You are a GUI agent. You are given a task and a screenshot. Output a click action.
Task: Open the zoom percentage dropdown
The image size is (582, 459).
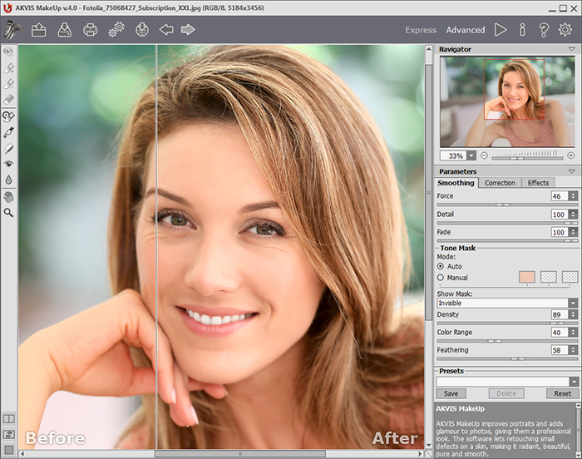click(x=471, y=155)
